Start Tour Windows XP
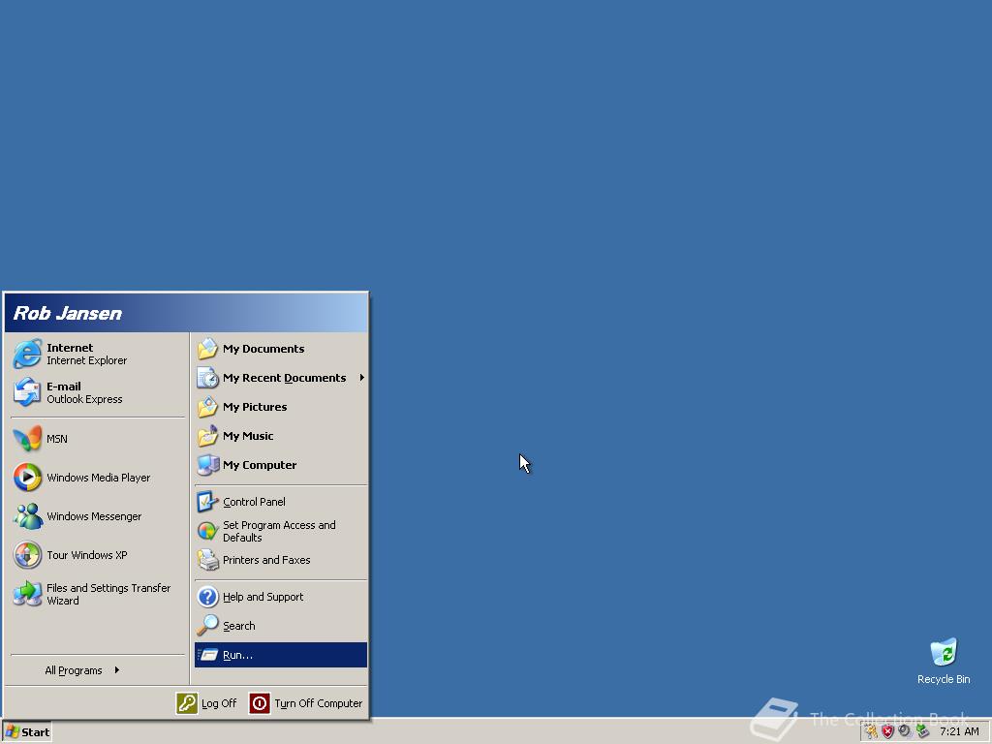The width and height of the screenshot is (992, 744). coord(98,555)
